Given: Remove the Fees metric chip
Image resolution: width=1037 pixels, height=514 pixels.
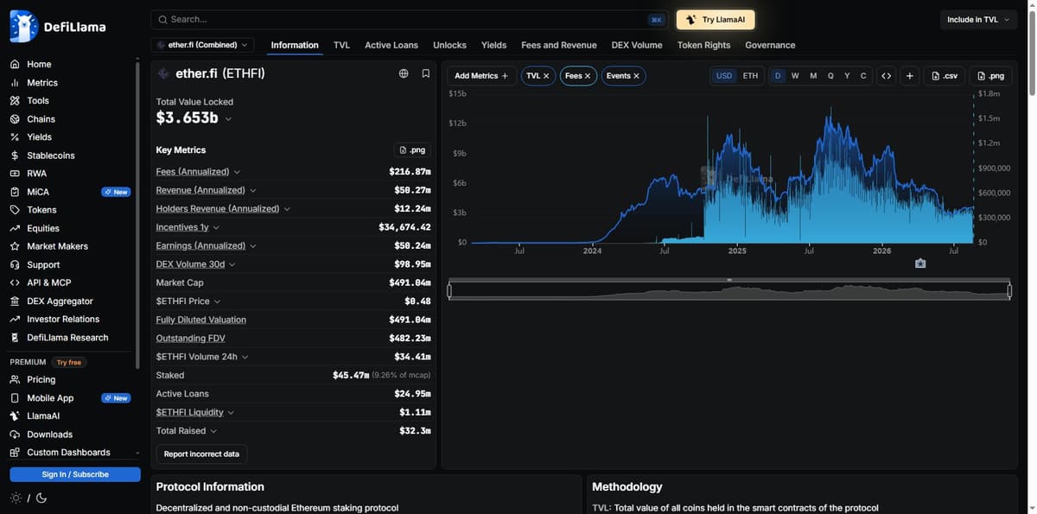Looking at the screenshot, I should pos(588,76).
